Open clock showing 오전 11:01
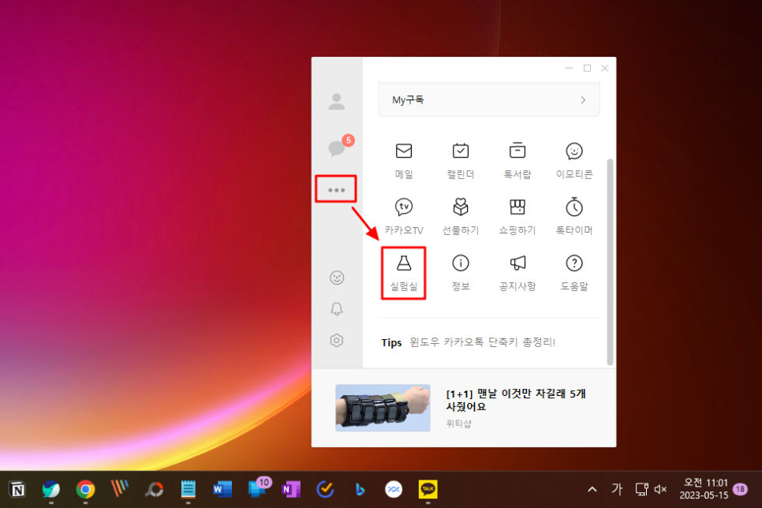Screen dimensions: 762x508 [x=704, y=489]
